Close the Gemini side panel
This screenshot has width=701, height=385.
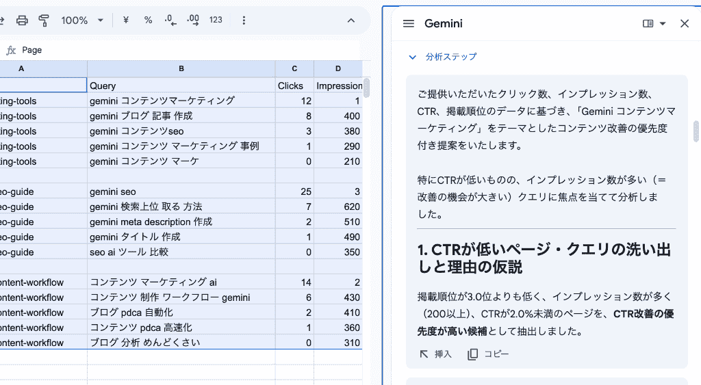click(684, 24)
